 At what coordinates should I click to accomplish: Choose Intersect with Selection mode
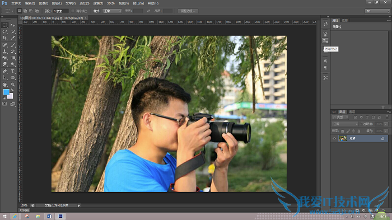coord(37,11)
